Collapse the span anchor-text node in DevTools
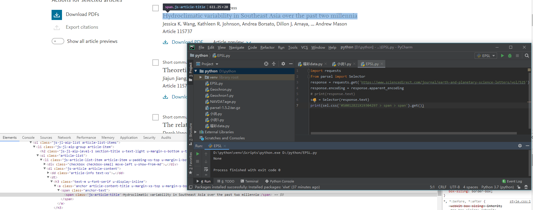Viewport: 533px width, 210px height. pyautogui.click(x=59, y=190)
